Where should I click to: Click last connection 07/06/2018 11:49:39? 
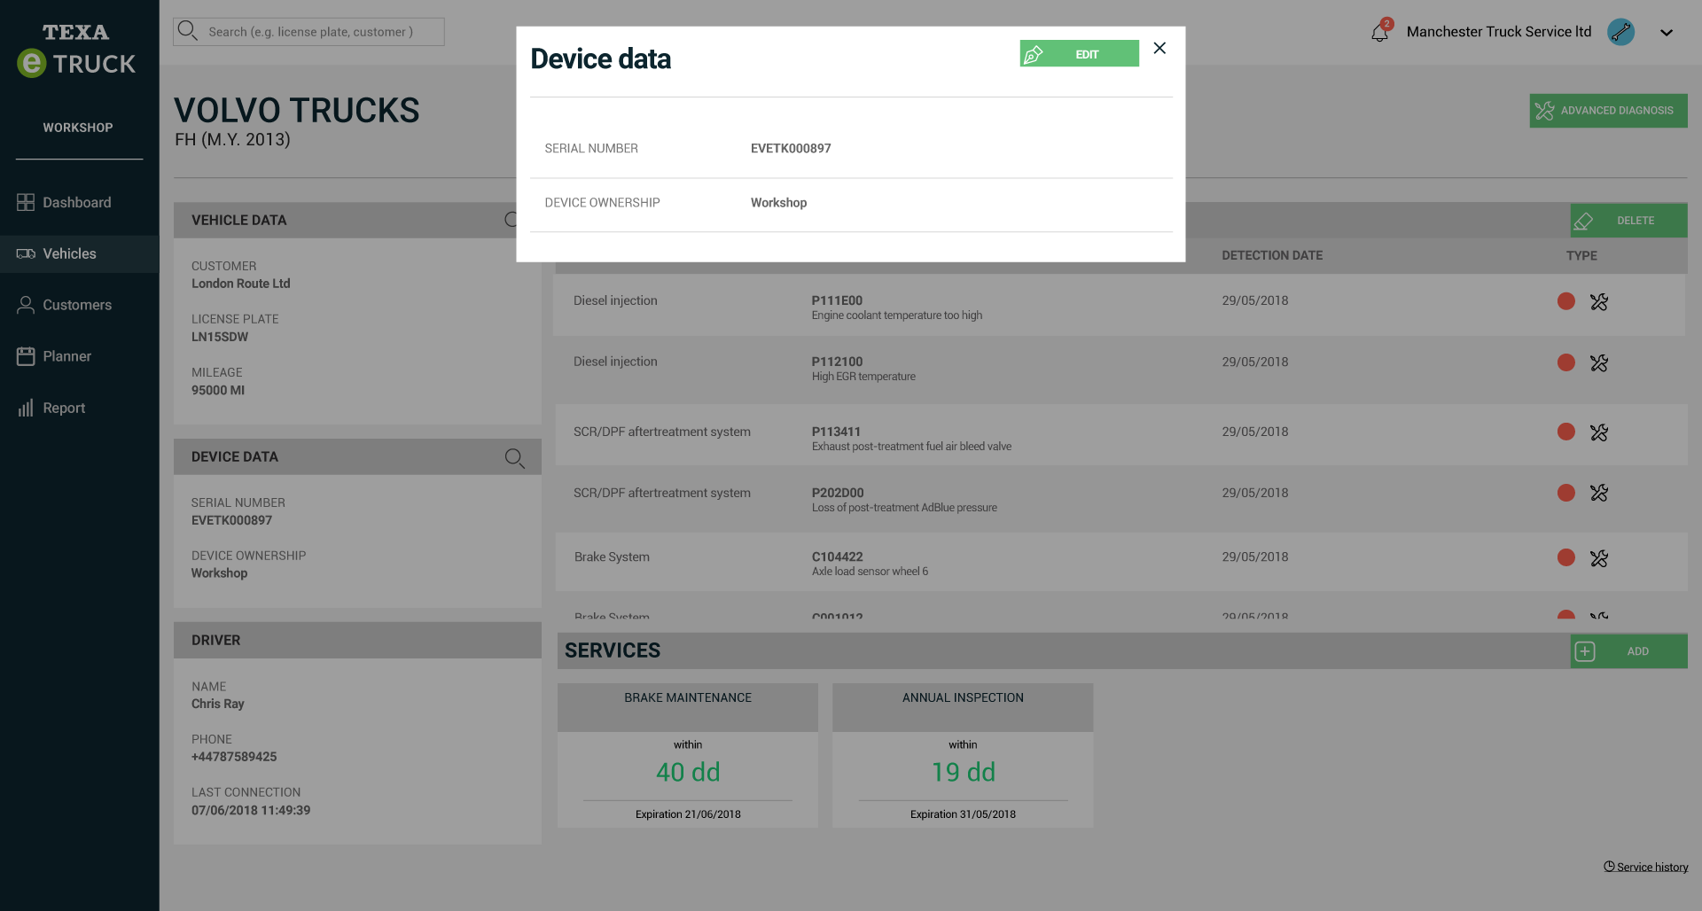[251, 810]
